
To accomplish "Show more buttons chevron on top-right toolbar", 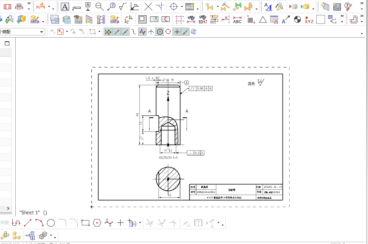I will tap(362, 3).
